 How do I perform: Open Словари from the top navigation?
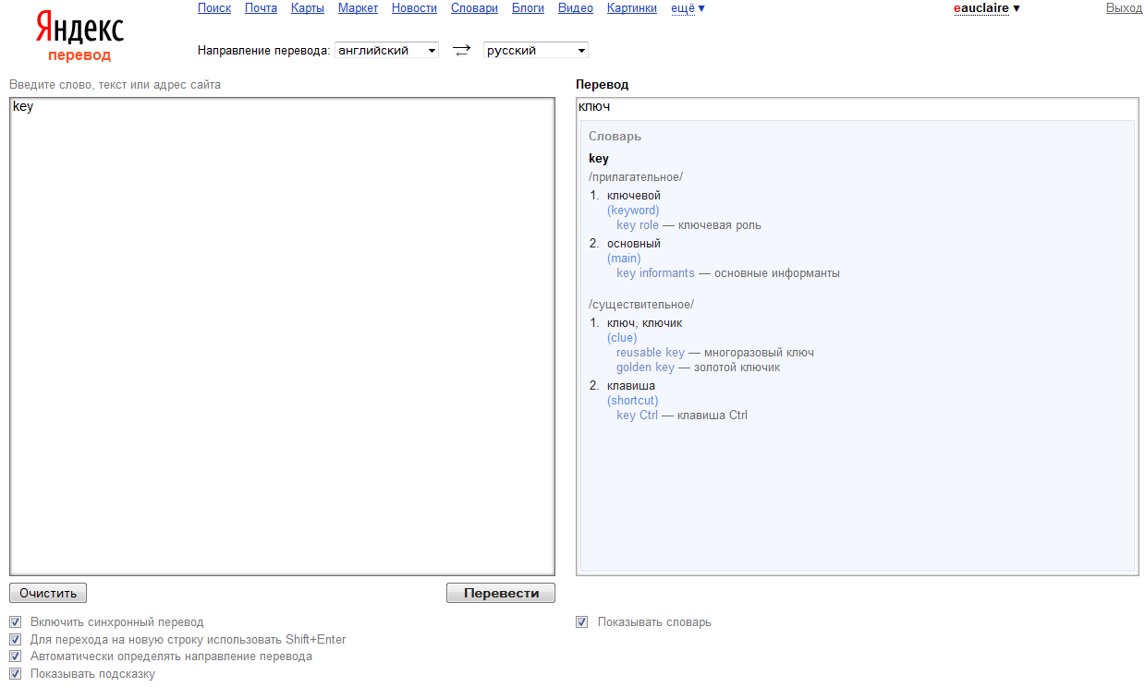(474, 8)
